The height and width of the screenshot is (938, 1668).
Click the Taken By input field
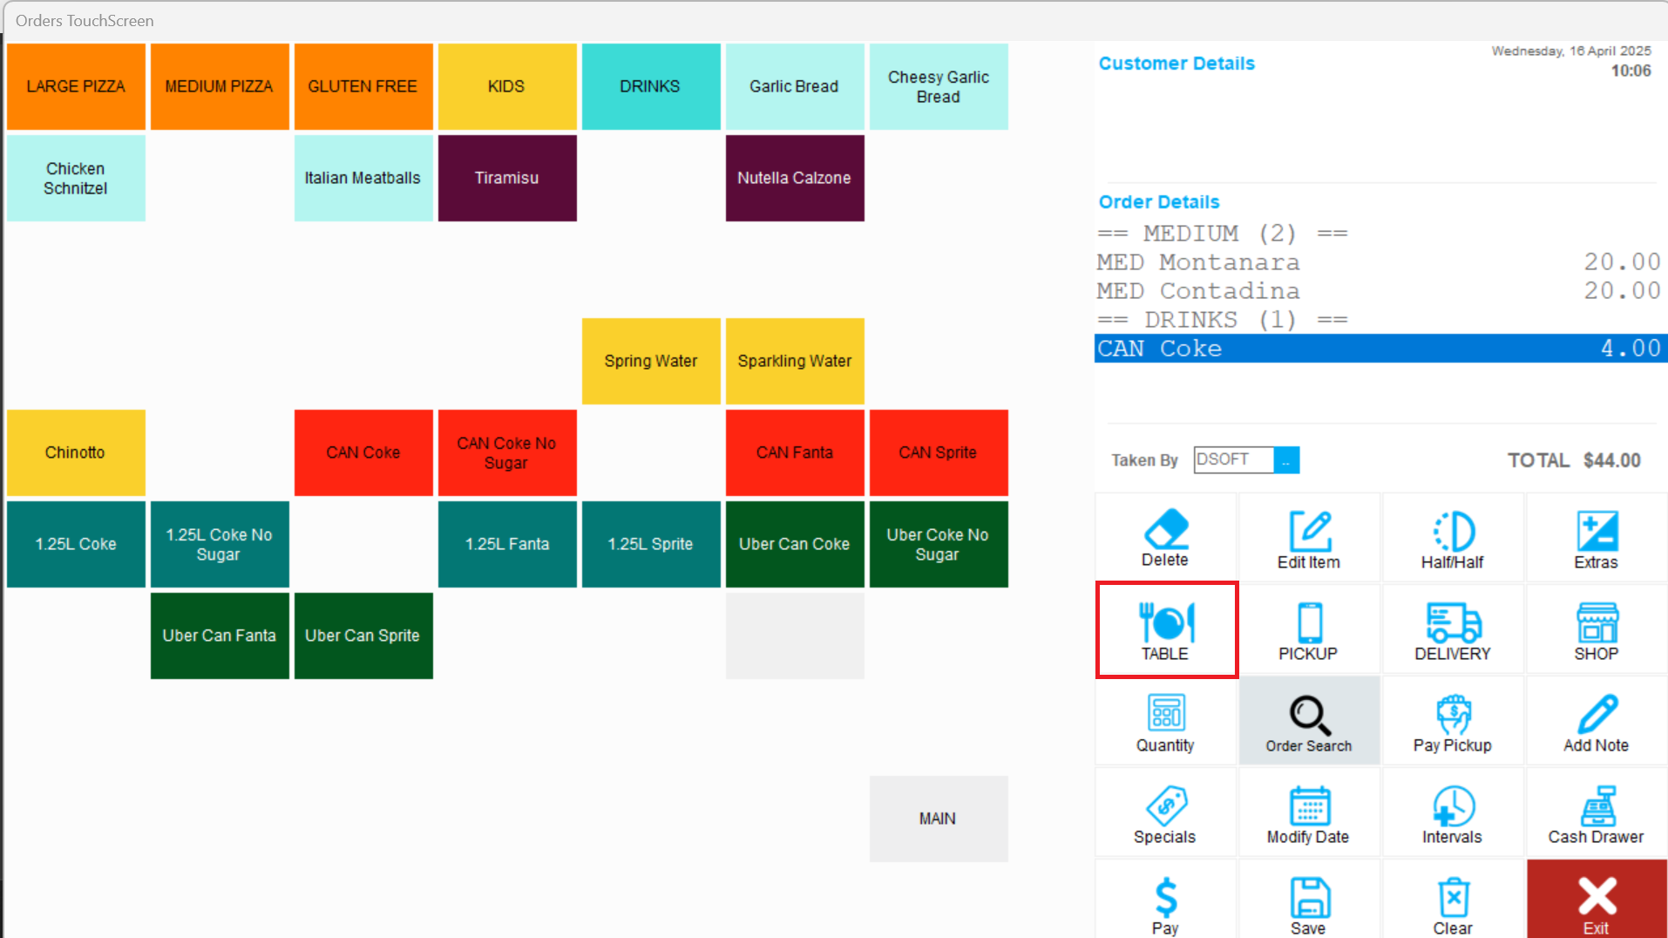pos(1233,460)
